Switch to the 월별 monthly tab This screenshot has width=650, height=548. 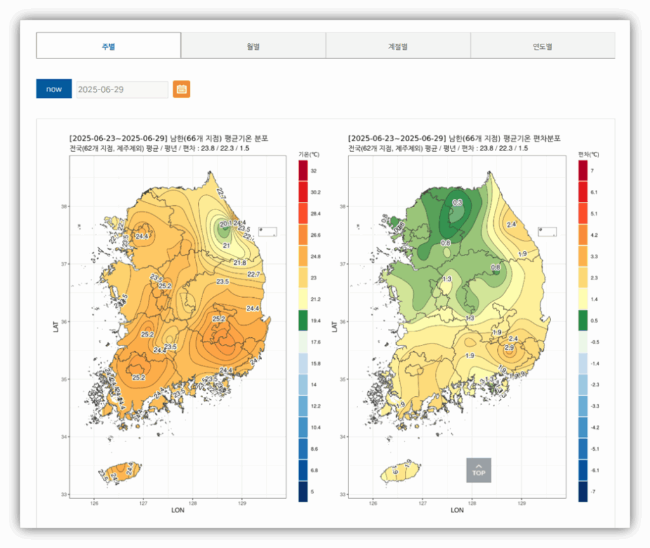tap(253, 46)
